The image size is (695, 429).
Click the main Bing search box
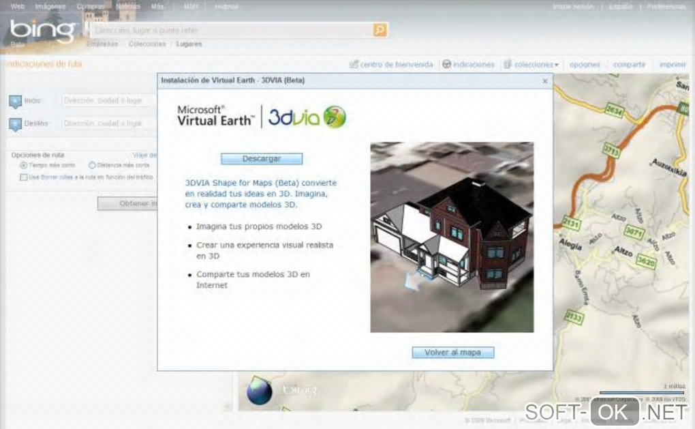232,30
